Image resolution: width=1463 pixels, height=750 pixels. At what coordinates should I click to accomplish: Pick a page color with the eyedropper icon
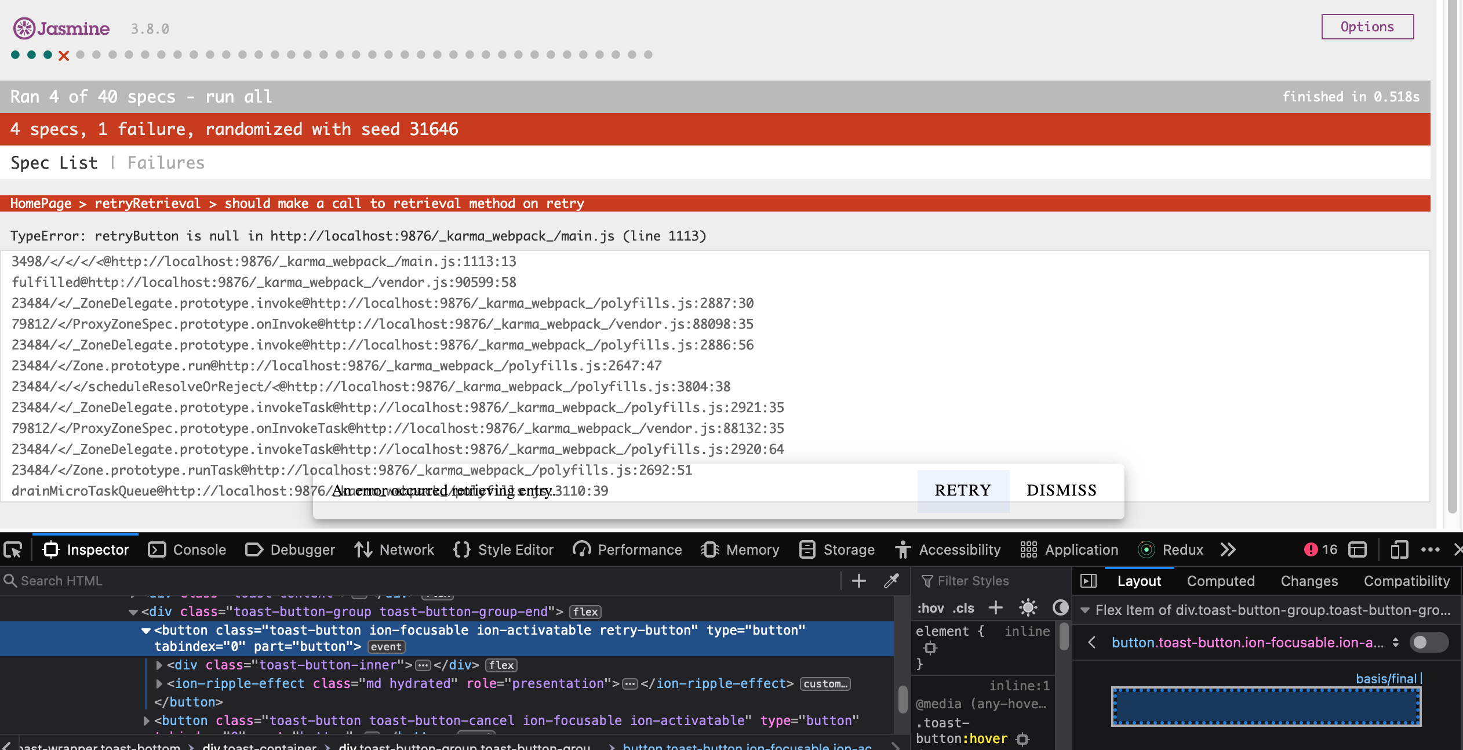(891, 581)
